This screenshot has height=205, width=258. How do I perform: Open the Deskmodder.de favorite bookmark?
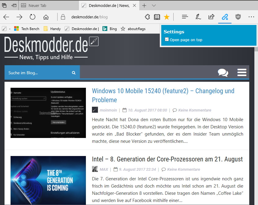[82, 29]
